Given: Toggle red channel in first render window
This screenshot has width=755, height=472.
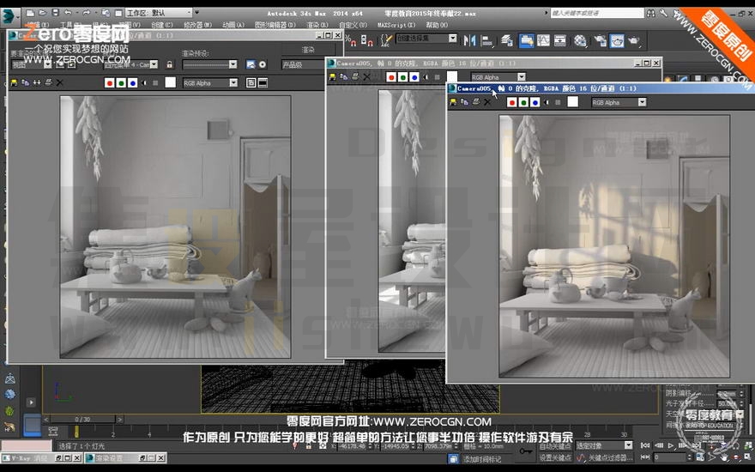Looking at the screenshot, I should coord(109,83).
